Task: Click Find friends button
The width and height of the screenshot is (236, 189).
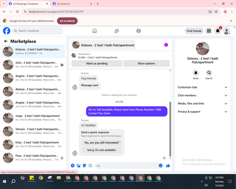Action: pyautogui.click(x=194, y=31)
